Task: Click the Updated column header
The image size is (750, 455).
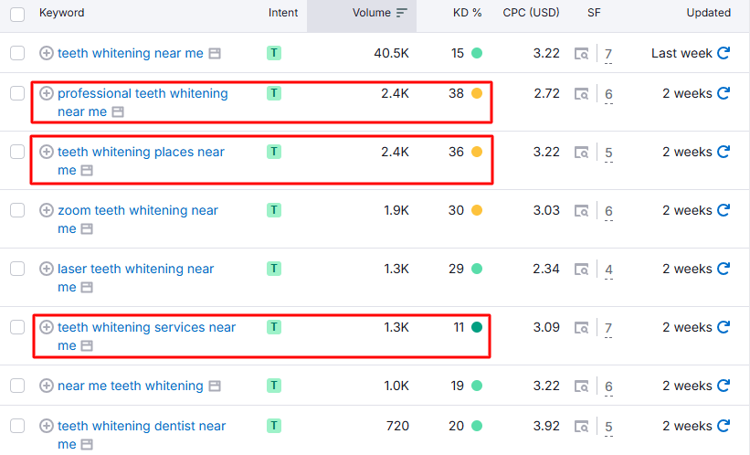Action: [x=708, y=13]
